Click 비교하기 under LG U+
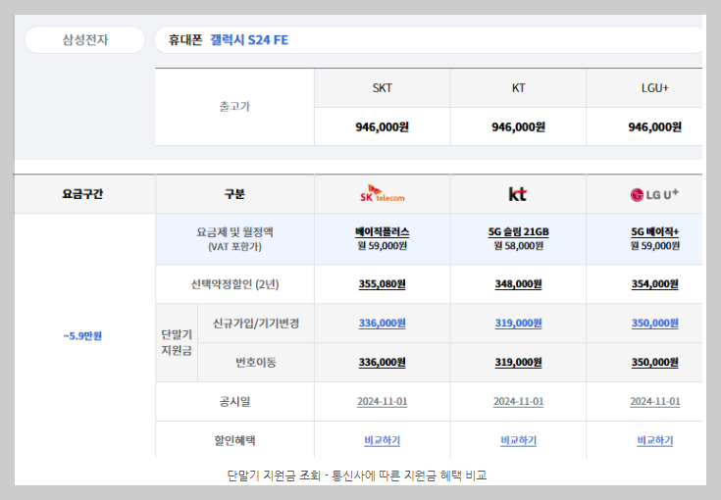 (x=655, y=441)
